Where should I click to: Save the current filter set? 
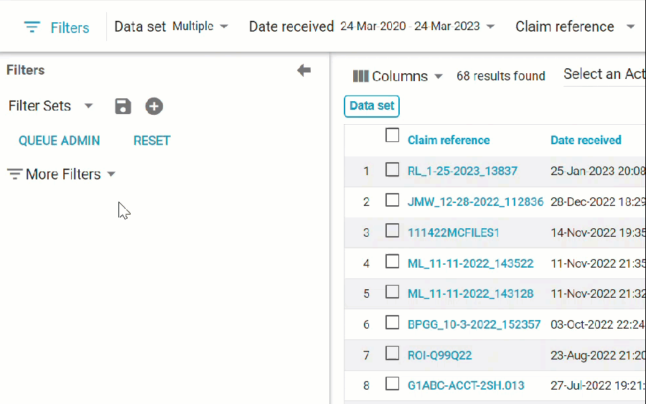(x=123, y=106)
